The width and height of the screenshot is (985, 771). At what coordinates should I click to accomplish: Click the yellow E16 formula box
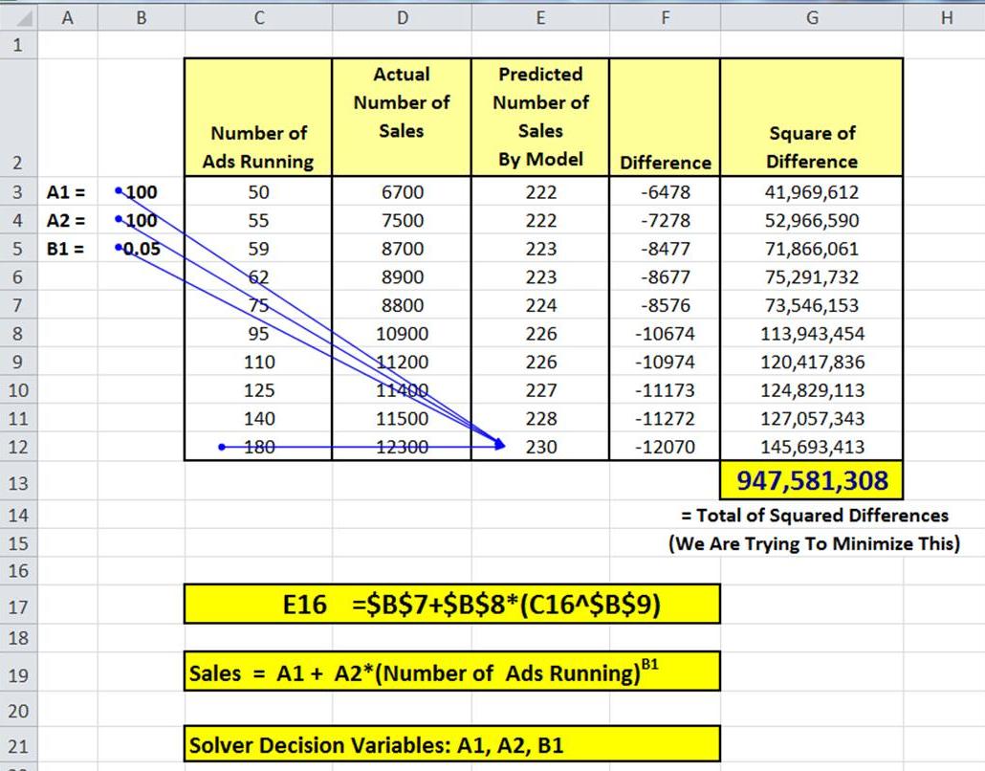pyautogui.click(x=452, y=605)
